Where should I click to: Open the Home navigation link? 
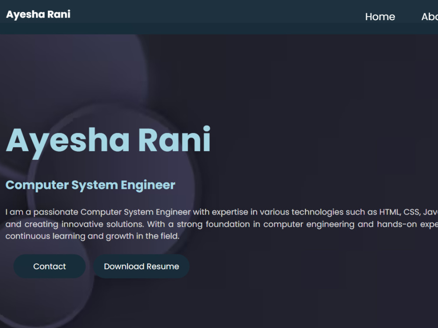[x=380, y=17]
